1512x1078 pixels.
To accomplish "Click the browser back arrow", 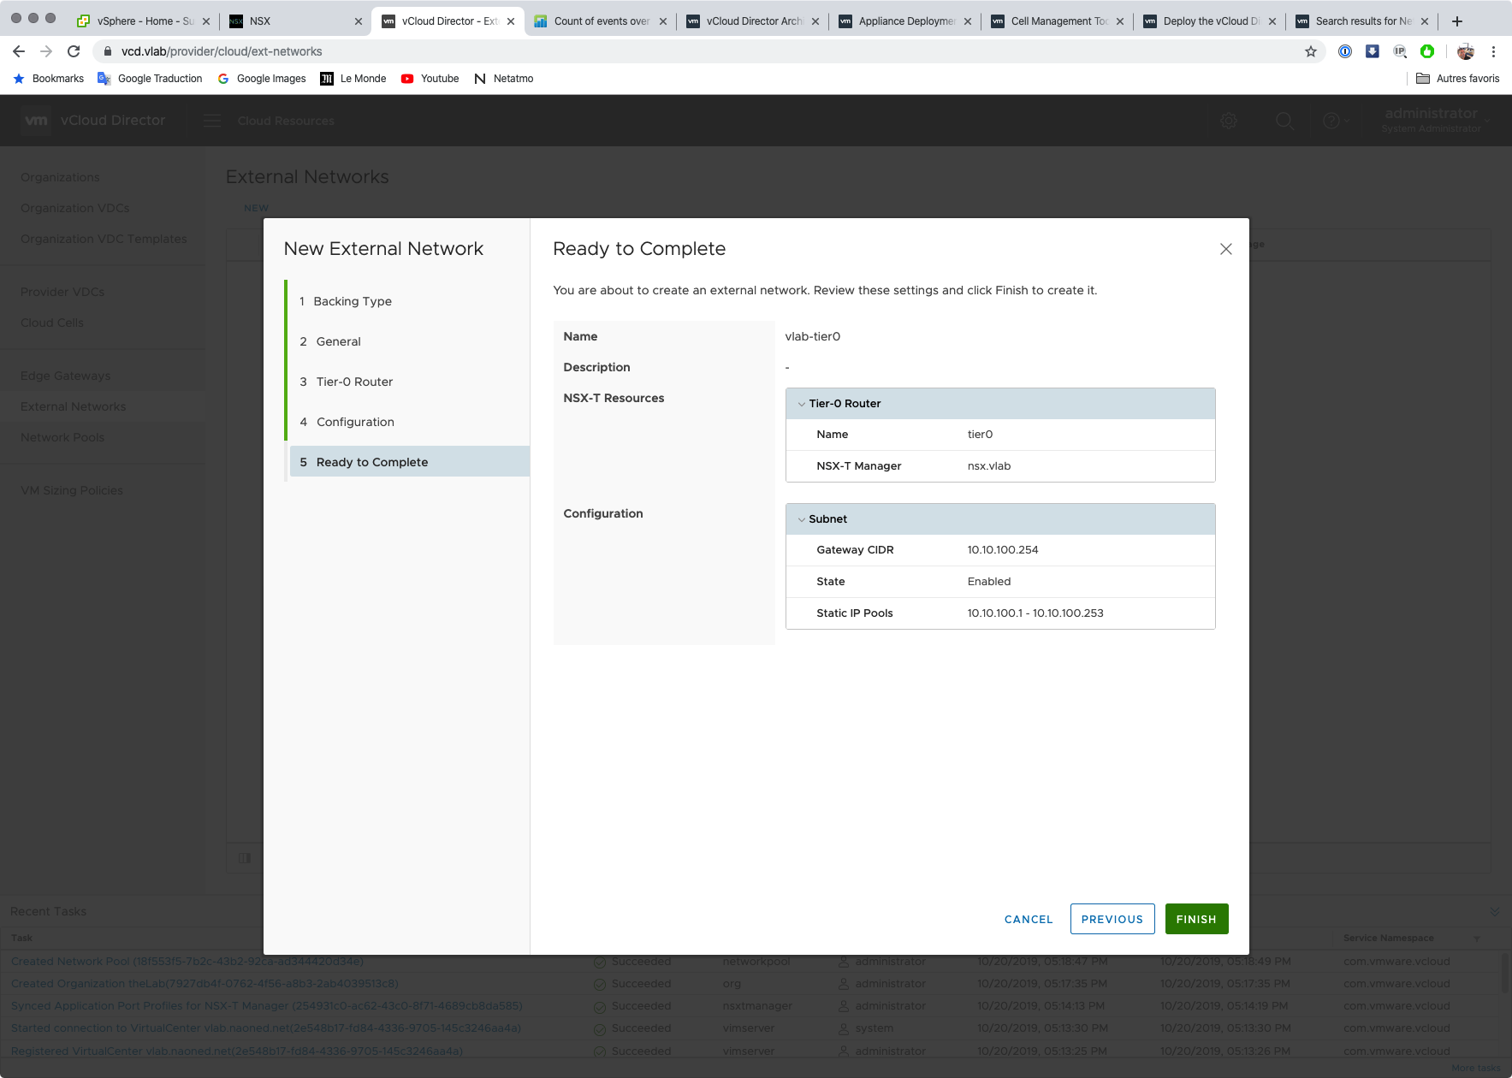I will [x=19, y=51].
